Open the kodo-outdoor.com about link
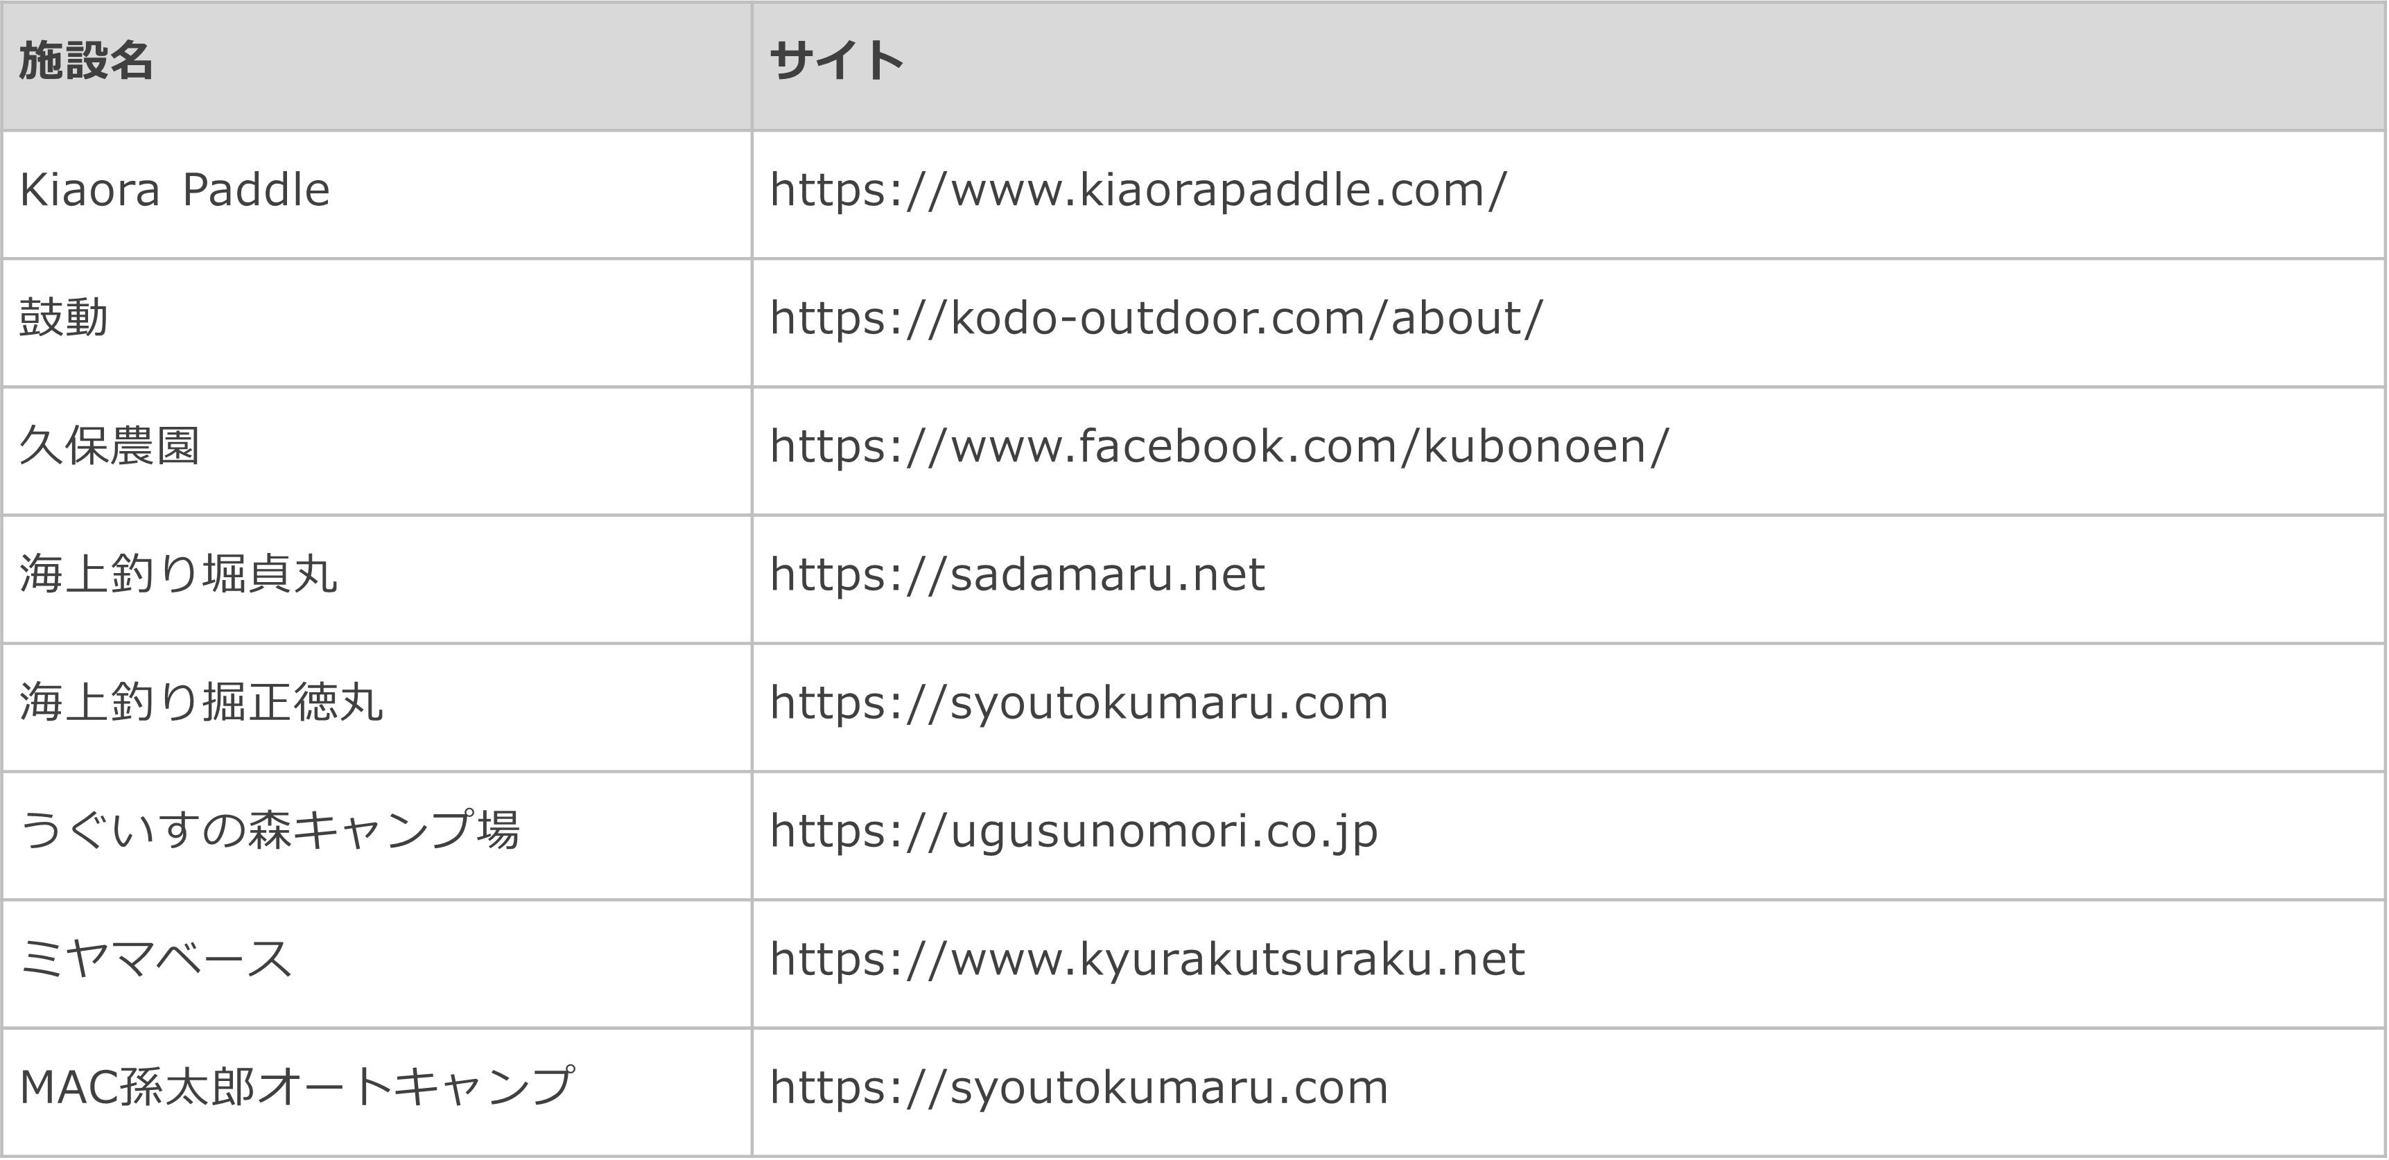 point(1156,319)
